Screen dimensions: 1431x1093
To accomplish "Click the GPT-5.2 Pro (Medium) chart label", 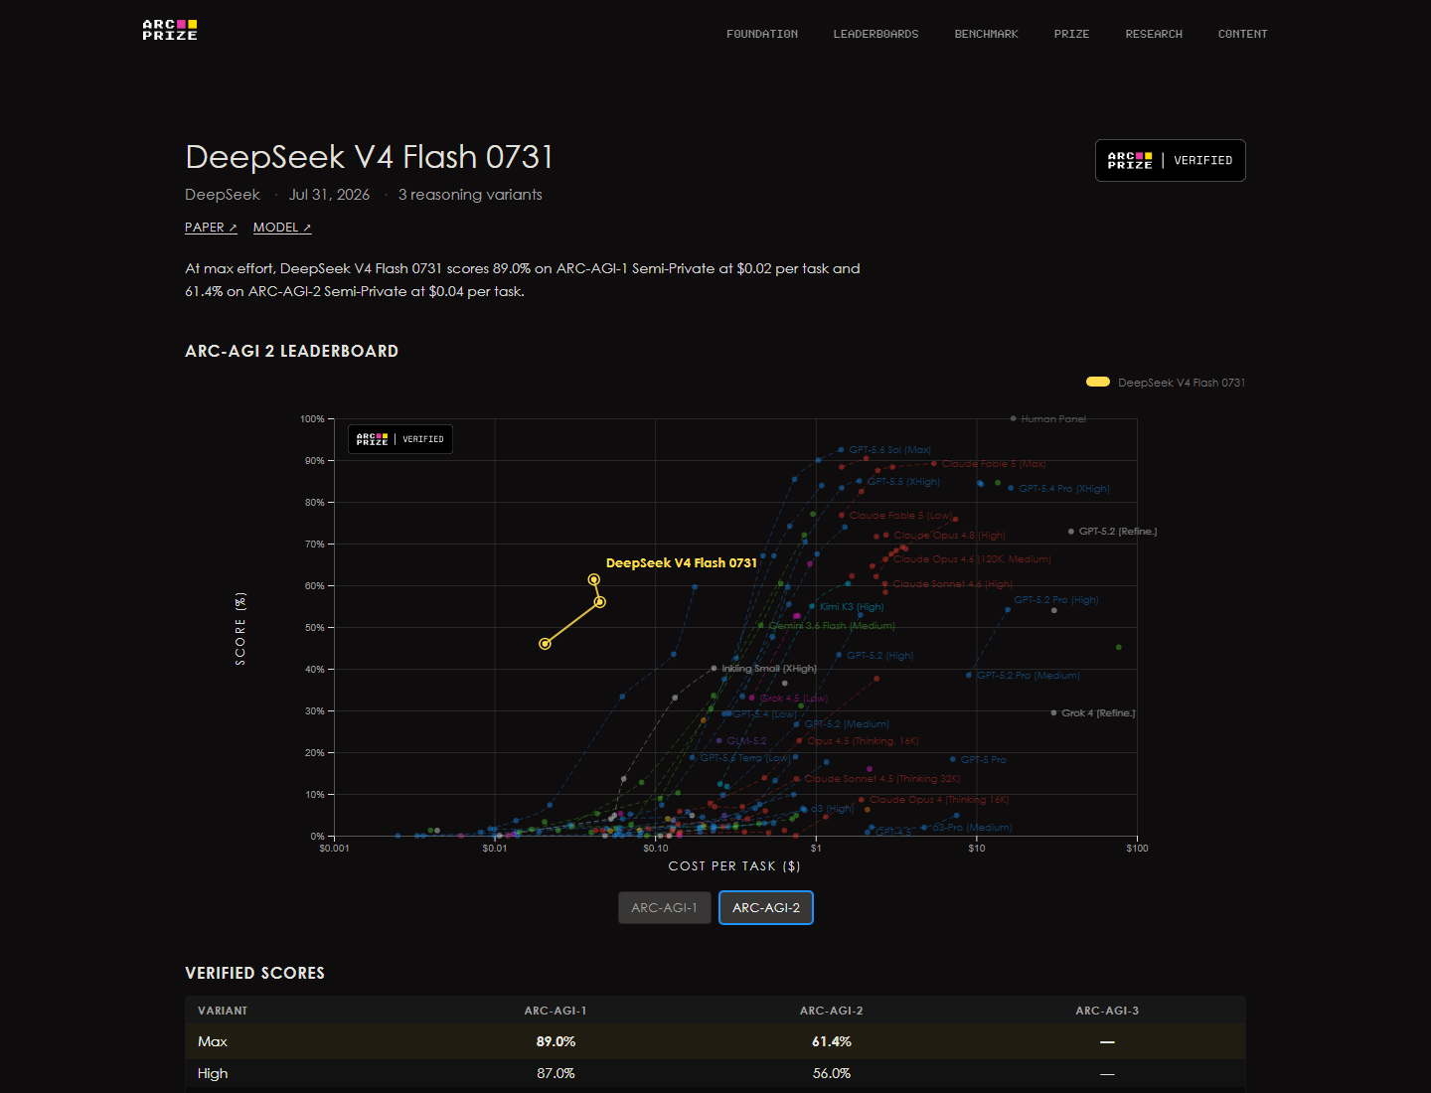I will click(x=1029, y=676).
